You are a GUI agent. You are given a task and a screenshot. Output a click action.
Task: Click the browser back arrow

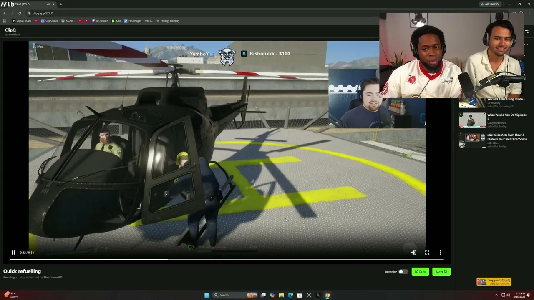pyautogui.click(x=5, y=13)
